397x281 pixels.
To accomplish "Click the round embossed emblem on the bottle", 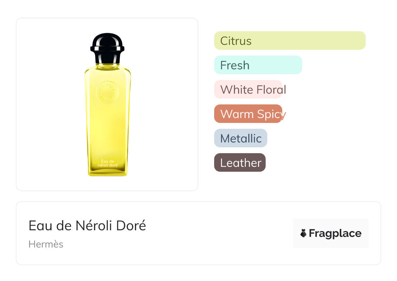I will (x=108, y=92).
